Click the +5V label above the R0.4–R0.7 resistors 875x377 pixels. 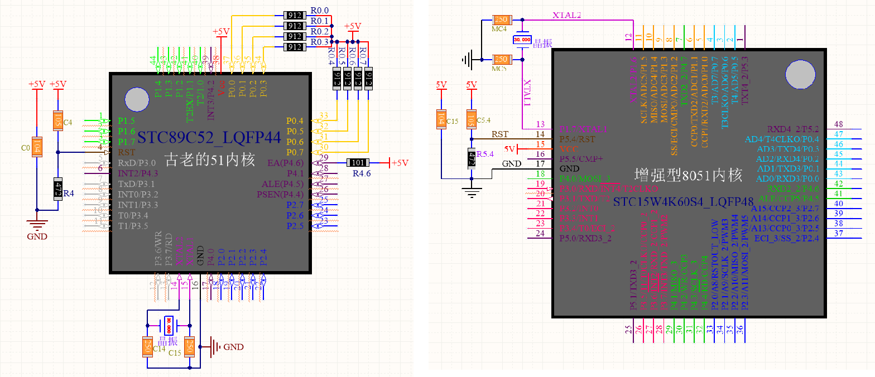click(353, 26)
